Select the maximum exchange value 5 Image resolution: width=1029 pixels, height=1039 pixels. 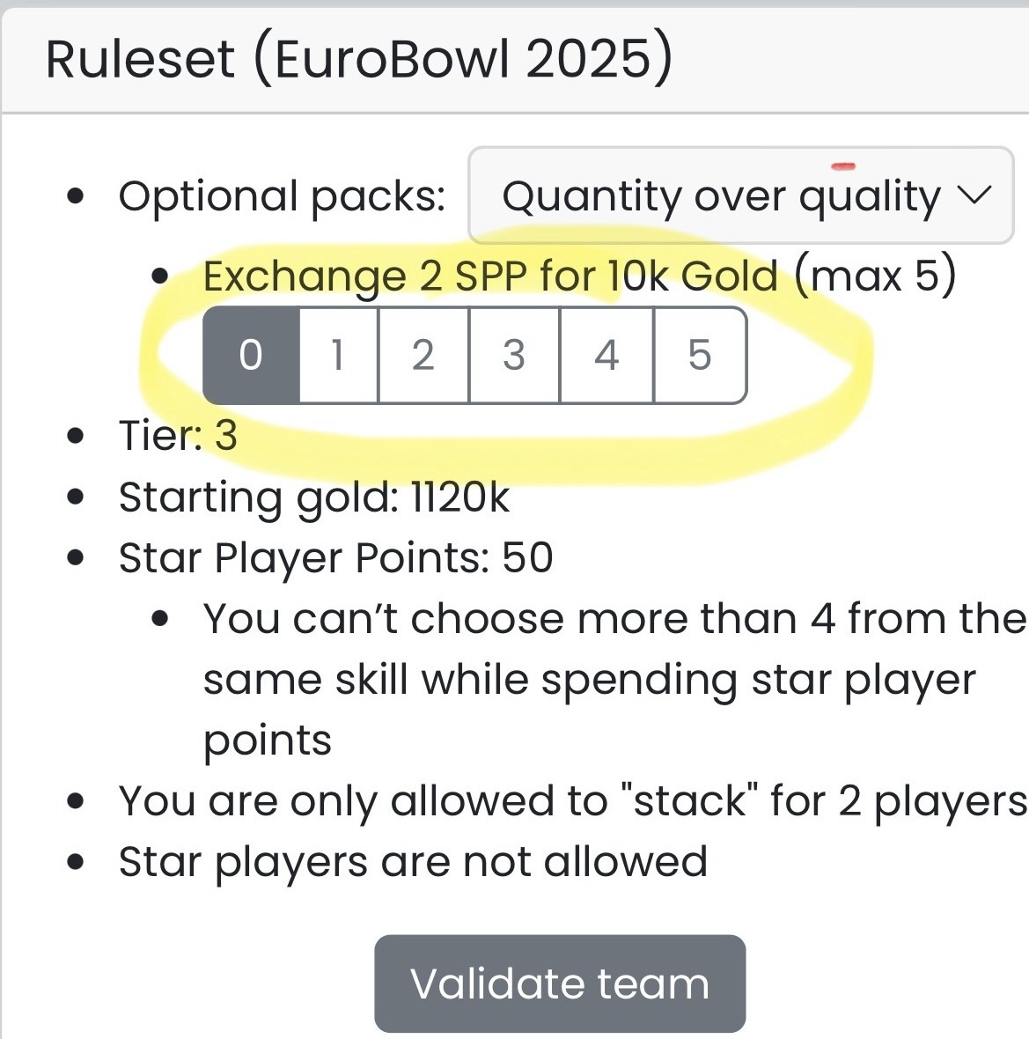(x=700, y=356)
